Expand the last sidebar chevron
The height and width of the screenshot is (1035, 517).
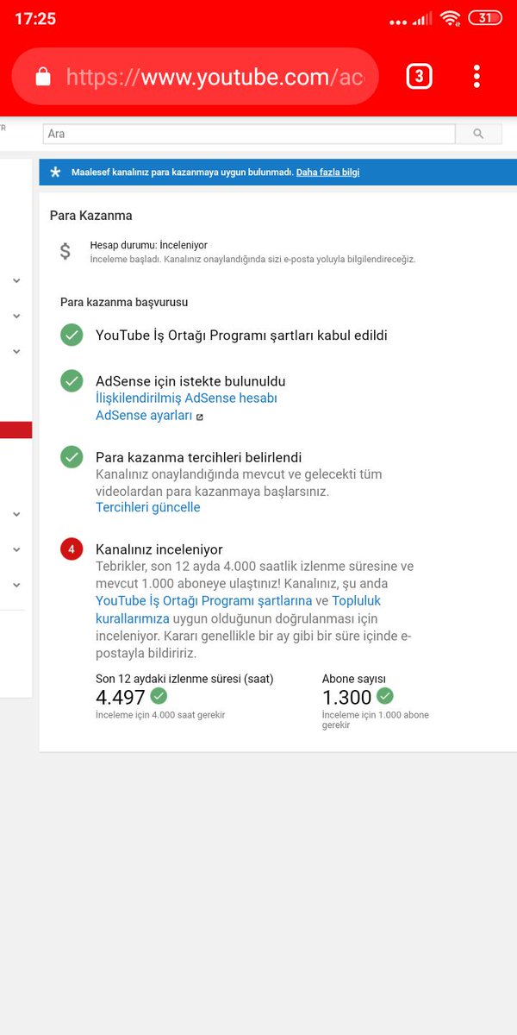point(16,585)
